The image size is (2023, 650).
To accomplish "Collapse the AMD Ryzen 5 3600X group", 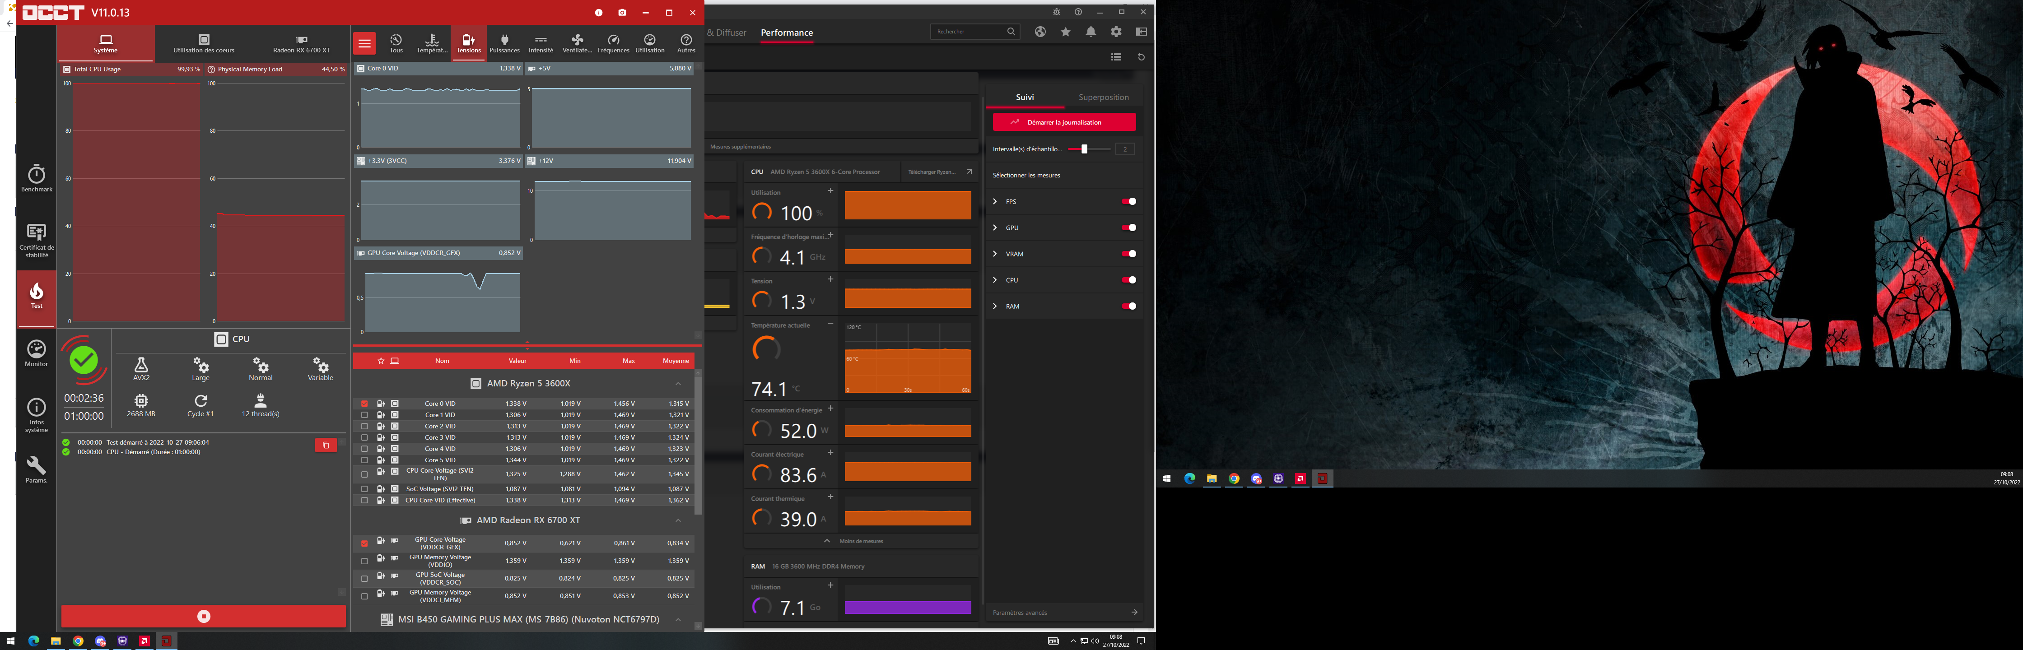I will pos(678,384).
